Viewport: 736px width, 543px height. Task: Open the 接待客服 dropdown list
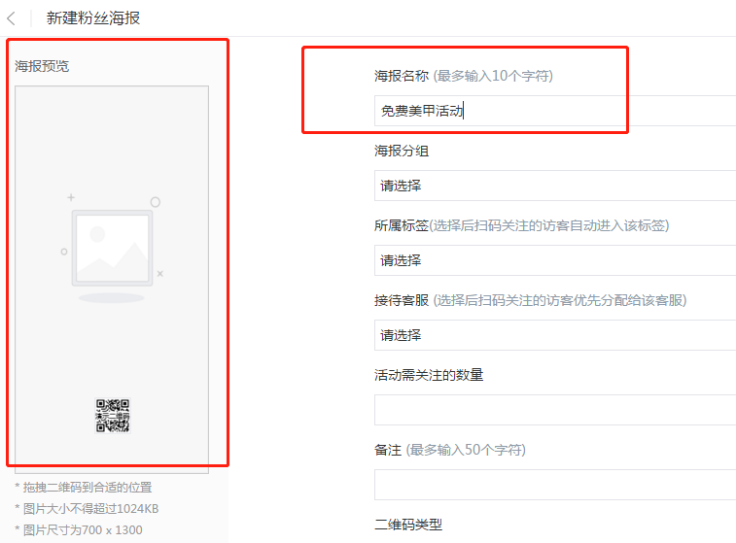click(554, 335)
